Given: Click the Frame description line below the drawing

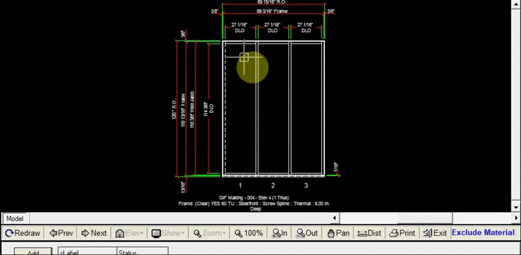Looking at the screenshot, I should tap(254, 206).
